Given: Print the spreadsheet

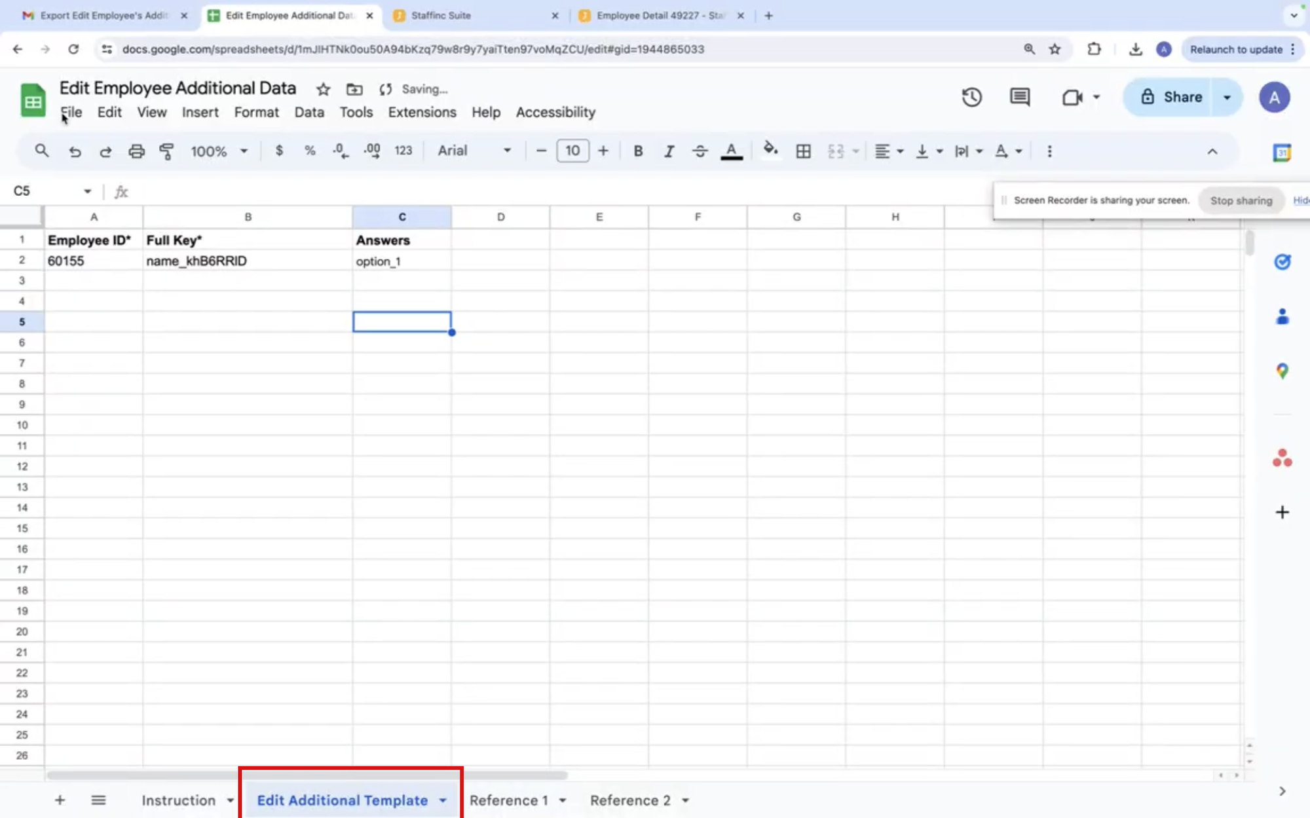Looking at the screenshot, I should point(136,151).
